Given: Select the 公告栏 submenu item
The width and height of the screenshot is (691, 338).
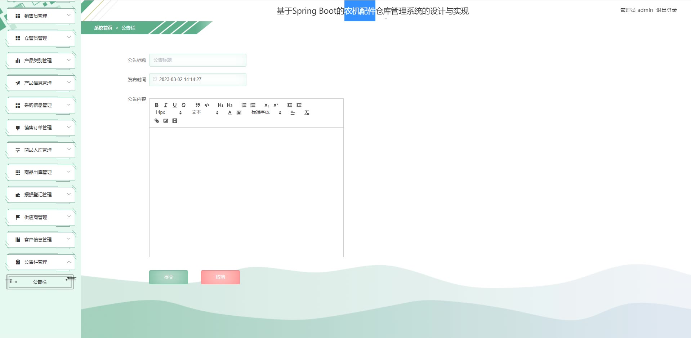Looking at the screenshot, I should pyautogui.click(x=40, y=282).
